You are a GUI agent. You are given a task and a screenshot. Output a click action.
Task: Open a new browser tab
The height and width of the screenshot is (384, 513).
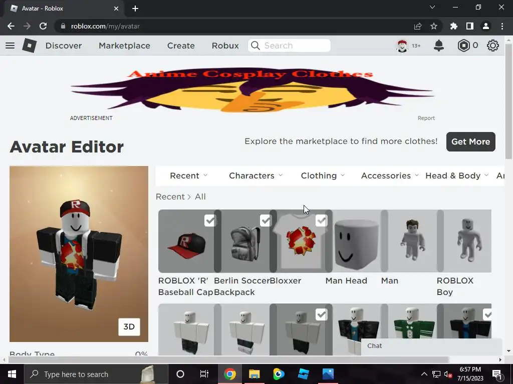click(135, 8)
